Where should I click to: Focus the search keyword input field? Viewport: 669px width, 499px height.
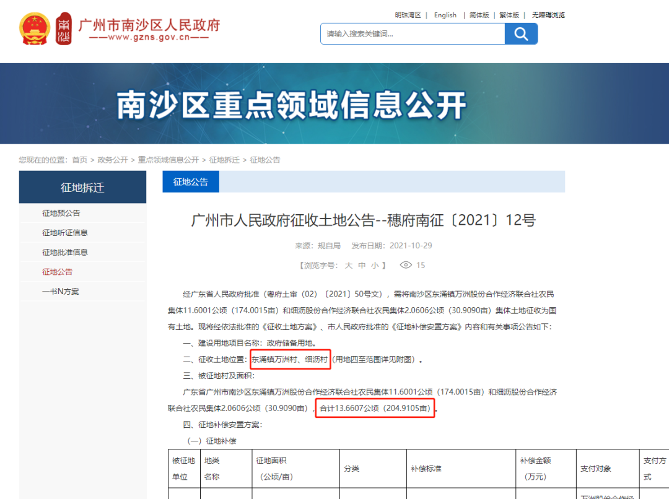pos(413,33)
